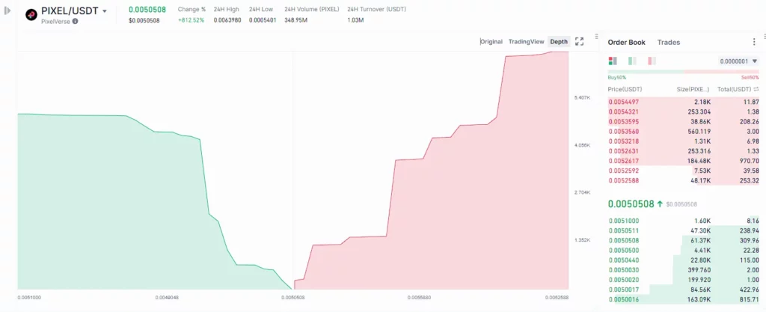766x312 pixels.
Task: Click the +812.52% change value
Action: (x=191, y=20)
